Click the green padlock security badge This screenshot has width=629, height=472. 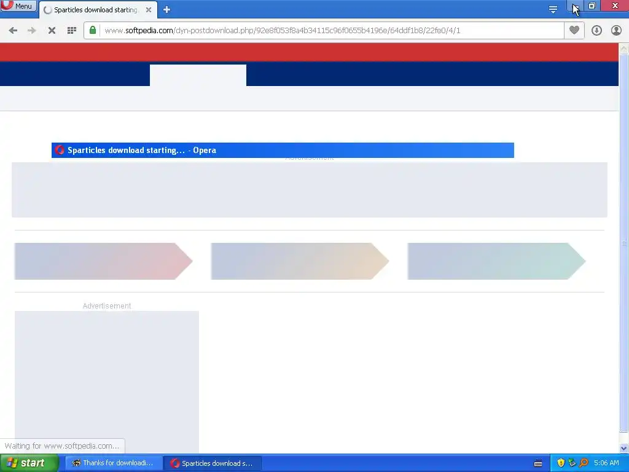click(93, 30)
